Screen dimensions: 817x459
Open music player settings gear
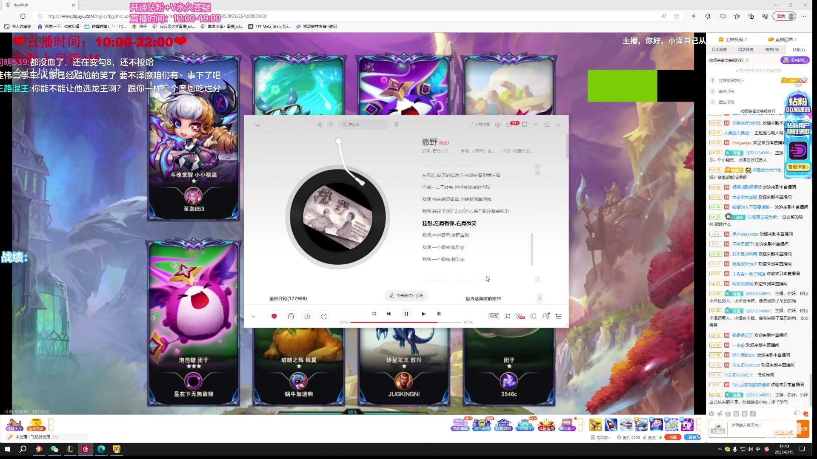(x=497, y=125)
